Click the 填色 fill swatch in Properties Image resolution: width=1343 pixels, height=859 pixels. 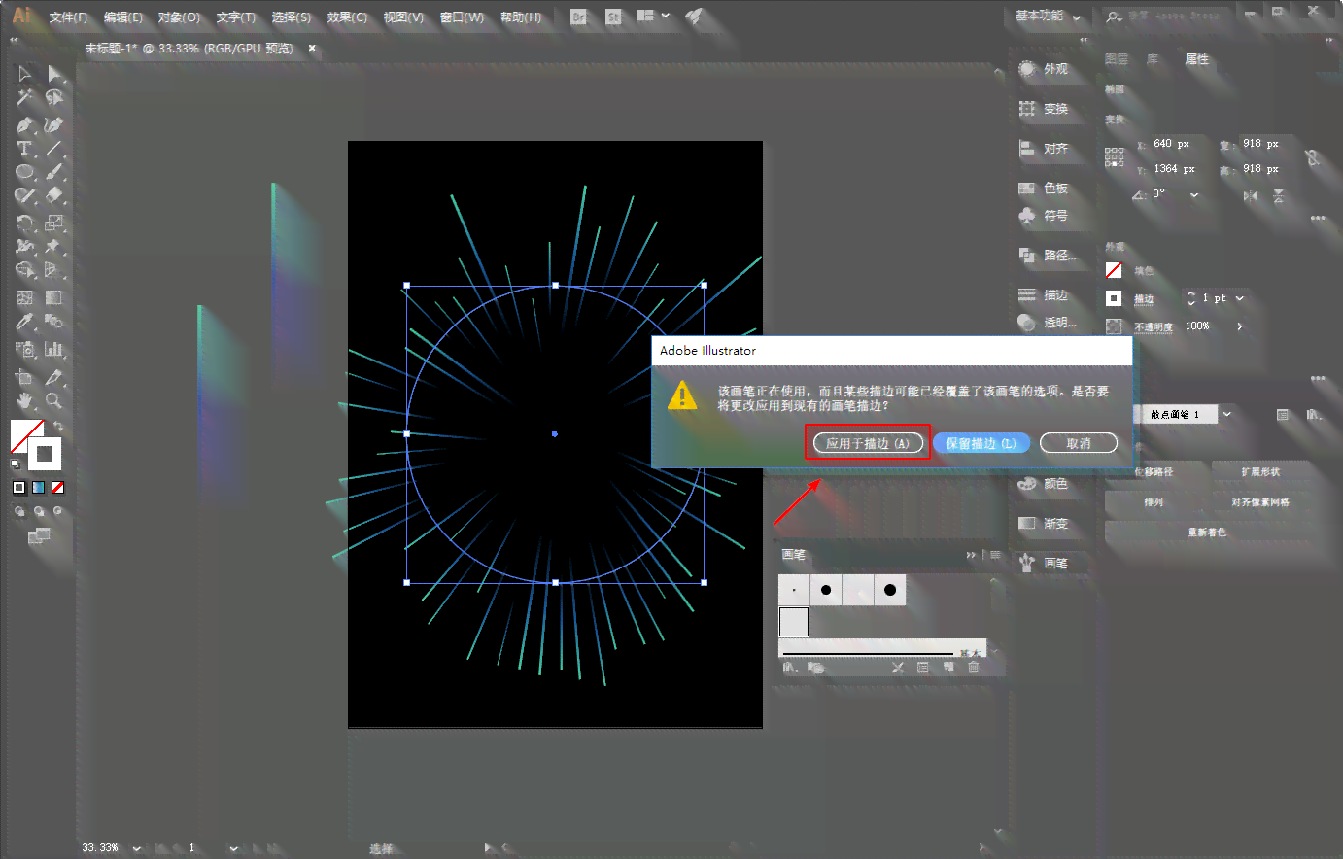point(1114,270)
